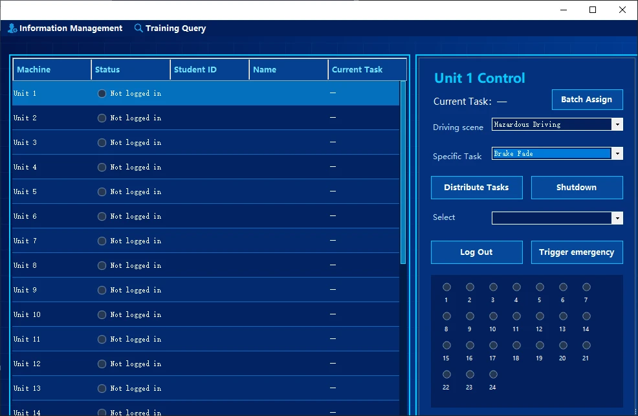Select machine indicator dot number 14

[x=586, y=316]
